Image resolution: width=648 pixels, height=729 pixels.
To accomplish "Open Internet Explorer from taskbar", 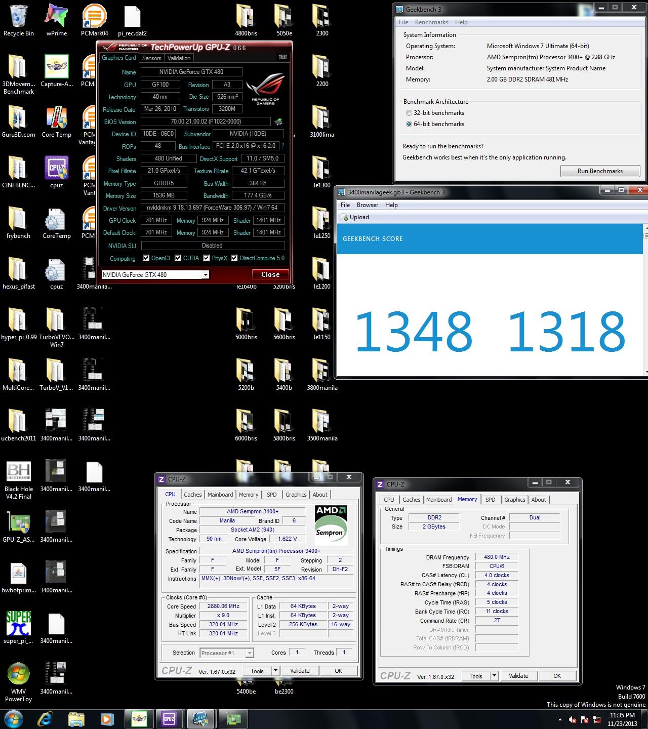I will pos(46,718).
